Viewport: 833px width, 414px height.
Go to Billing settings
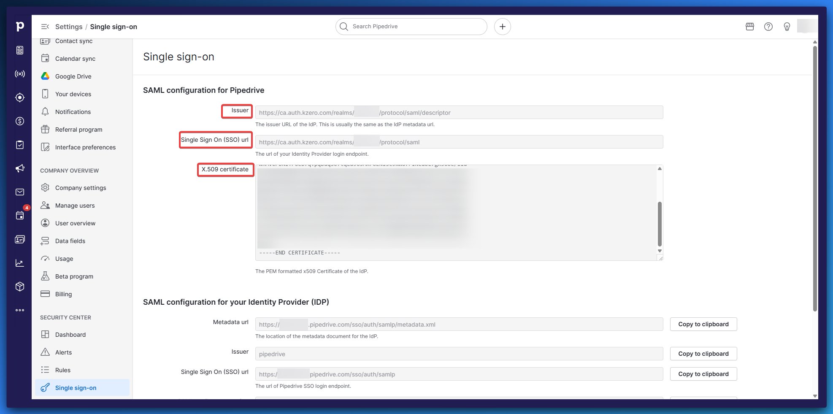[63, 294]
